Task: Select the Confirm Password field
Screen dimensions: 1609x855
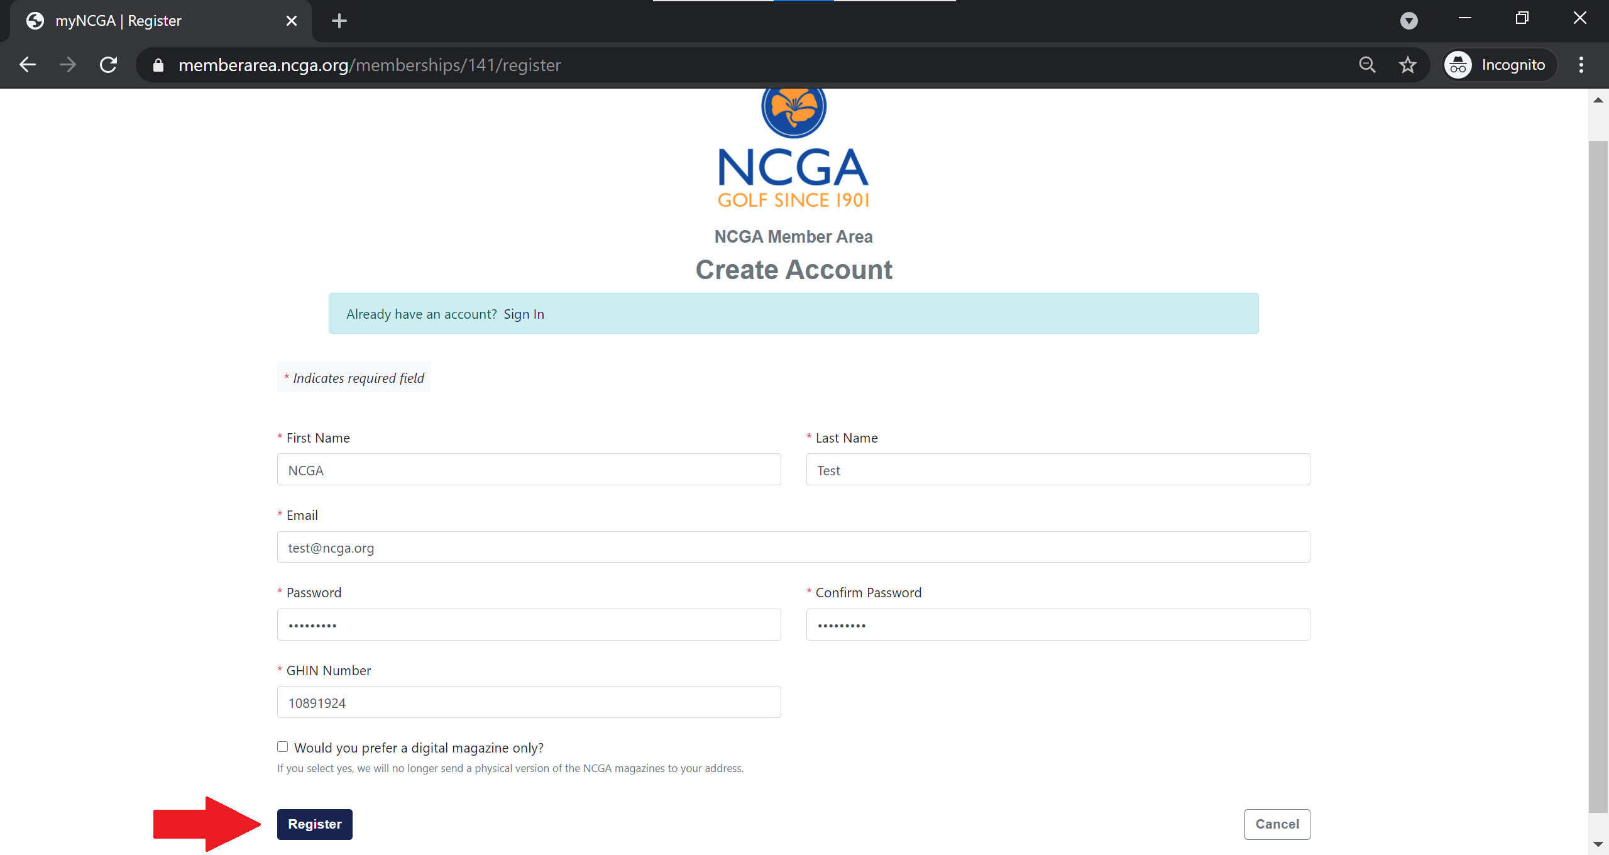Action: 1058,624
